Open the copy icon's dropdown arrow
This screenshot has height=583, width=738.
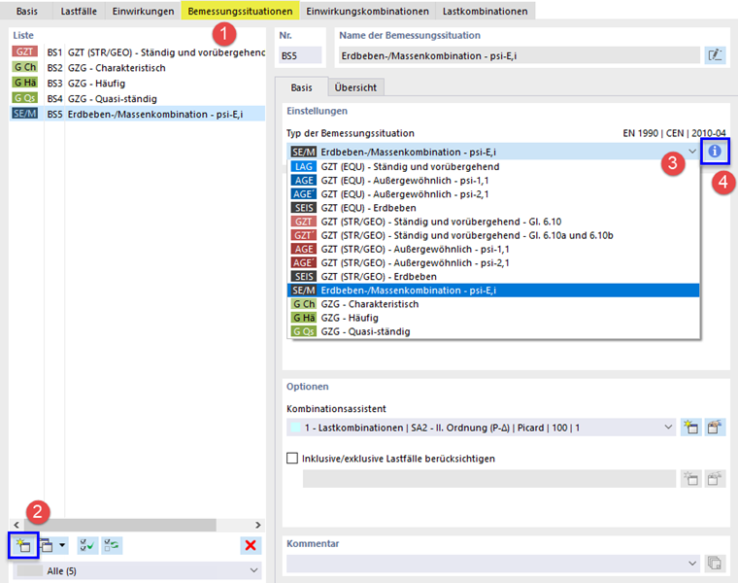[x=62, y=545]
